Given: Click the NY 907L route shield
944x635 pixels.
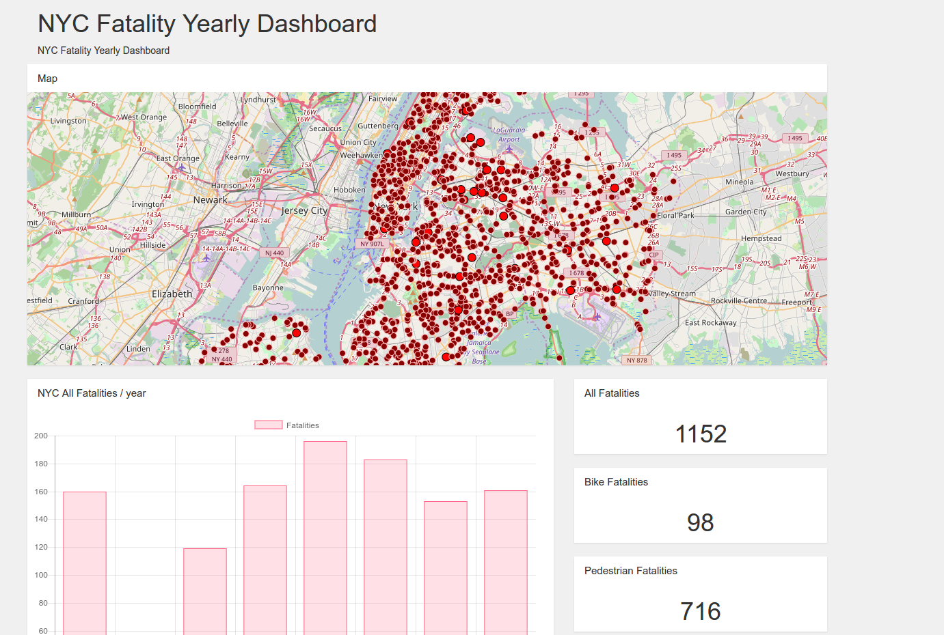Looking at the screenshot, I should tap(373, 244).
